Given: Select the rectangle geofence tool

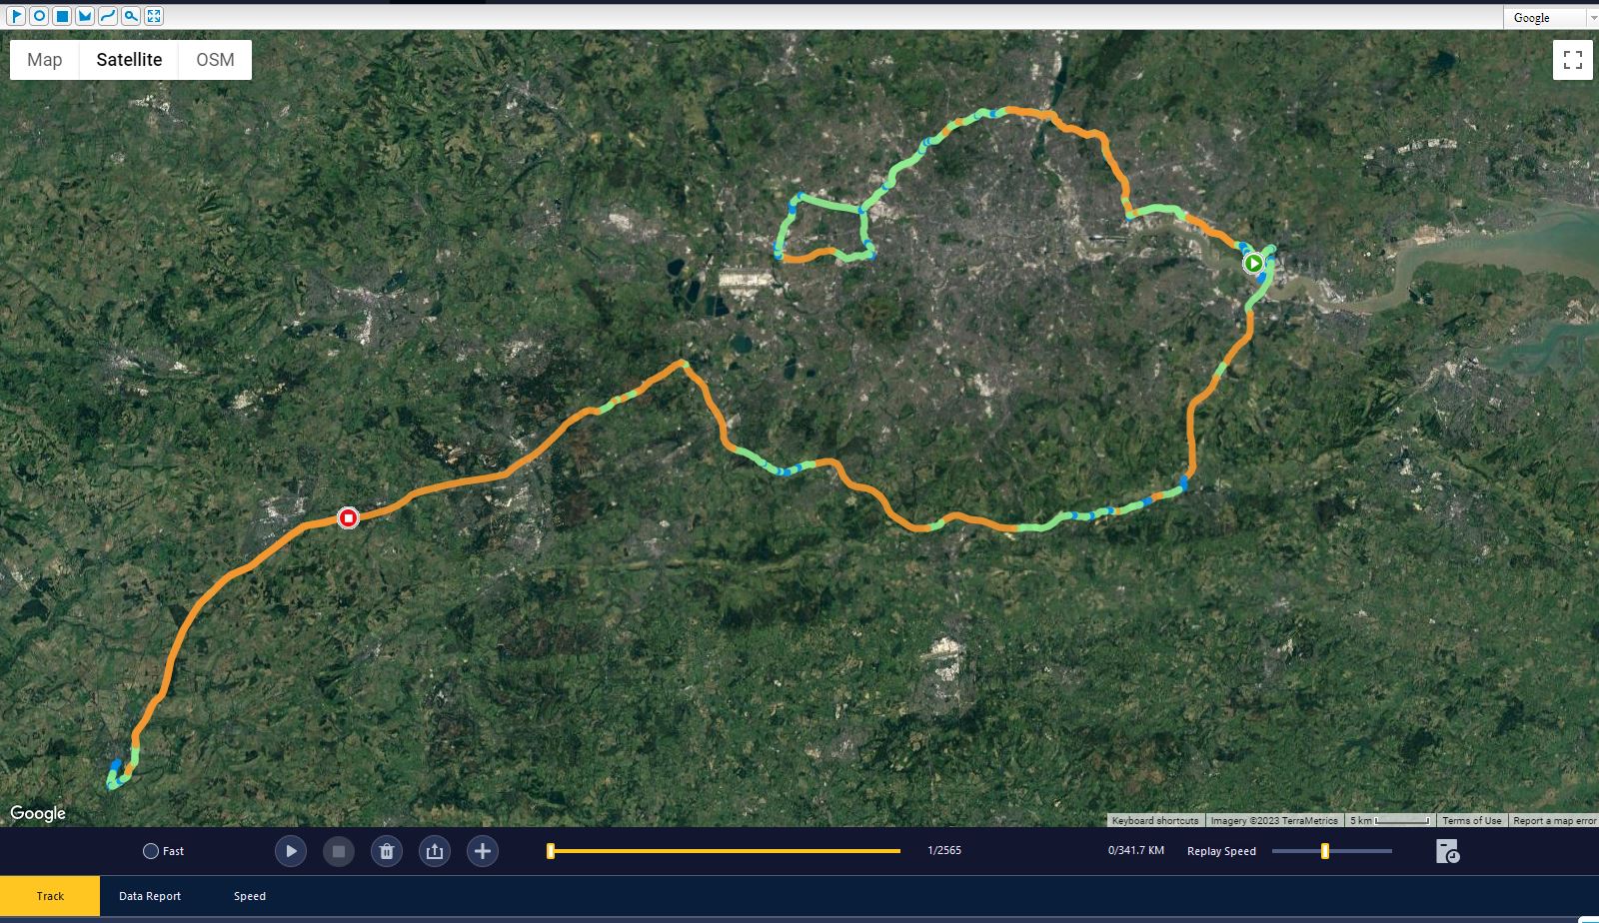Looking at the screenshot, I should pyautogui.click(x=62, y=16).
